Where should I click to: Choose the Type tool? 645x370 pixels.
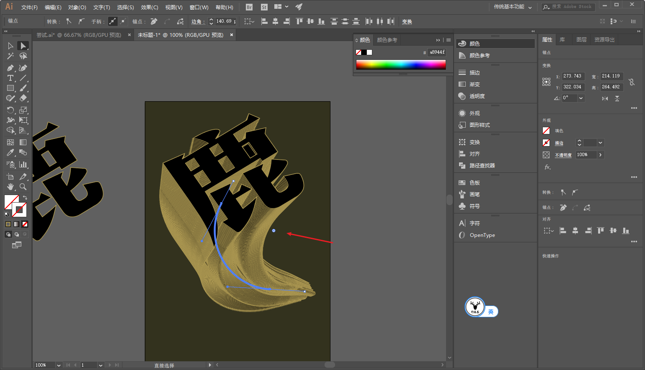click(x=10, y=78)
